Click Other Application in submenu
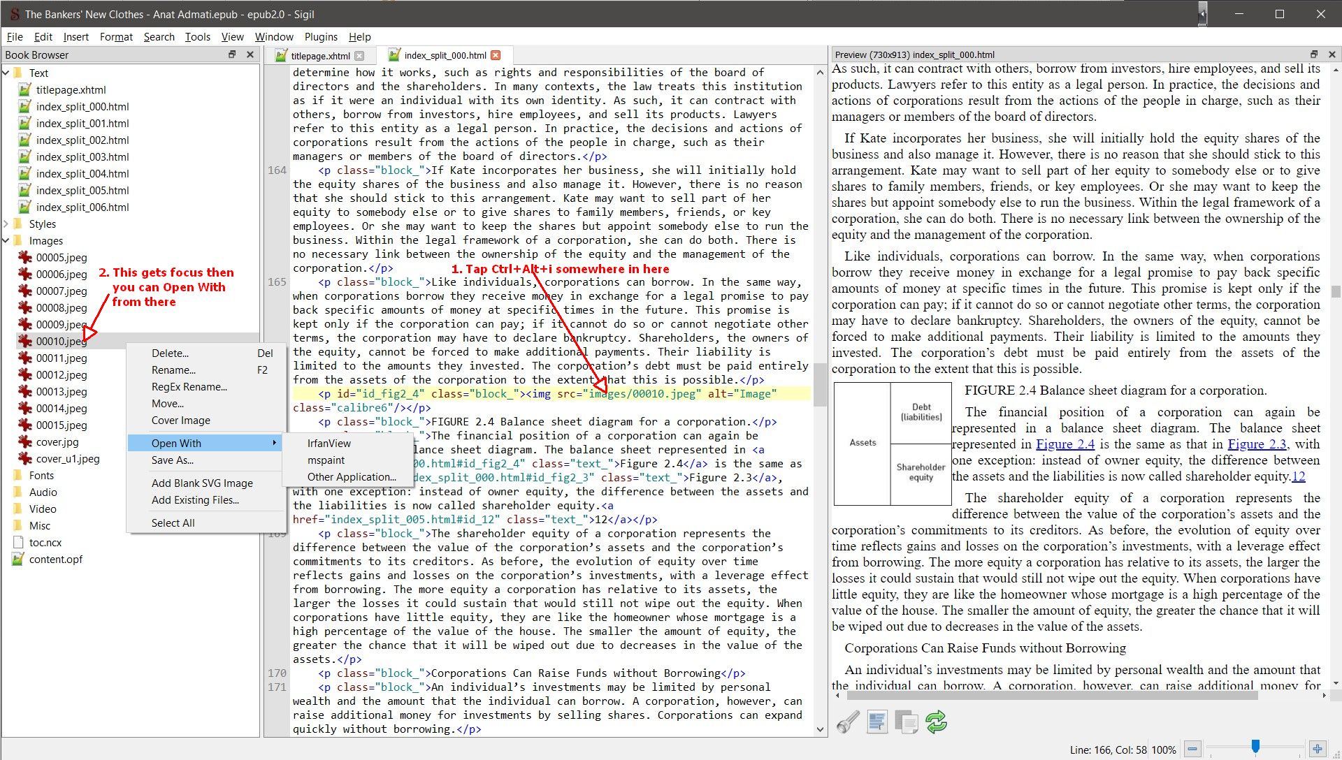This screenshot has height=760, width=1342. (x=352, y=476)
